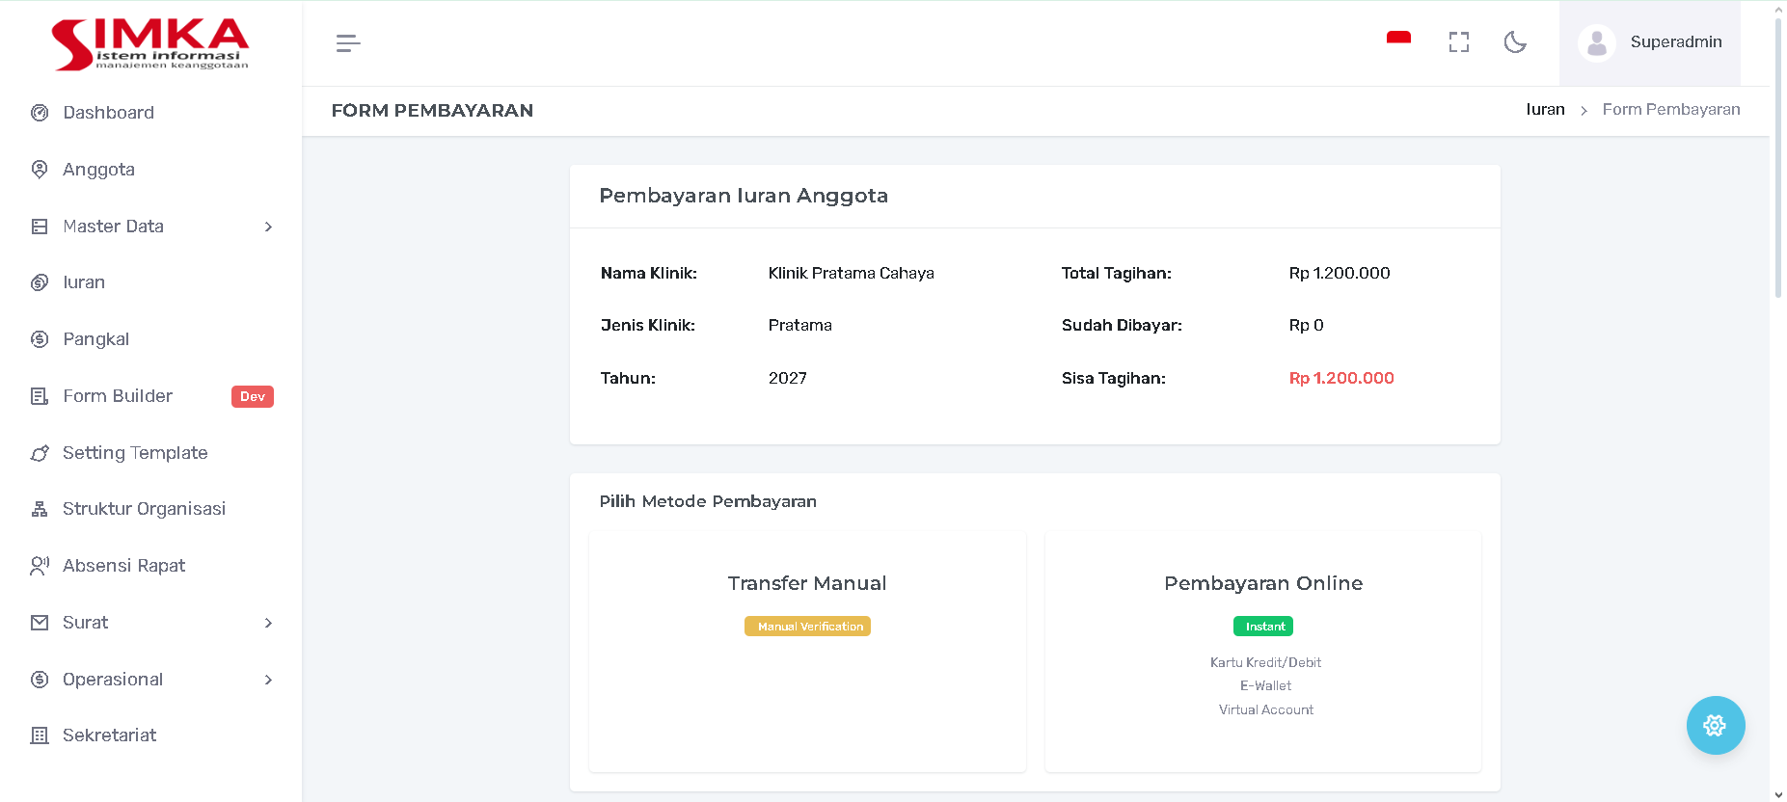This screenshot has height=802, width=1787.
Task: Open the Superadmin user avatar menu
Action: pos(1597,42)
